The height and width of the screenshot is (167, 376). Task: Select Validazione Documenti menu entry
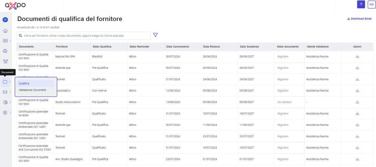point(32,90)
